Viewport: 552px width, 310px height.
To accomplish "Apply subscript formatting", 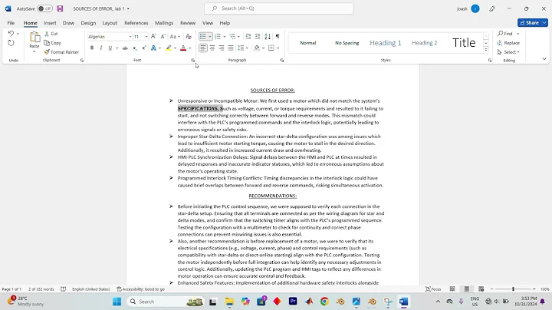I will coord(134,48).
